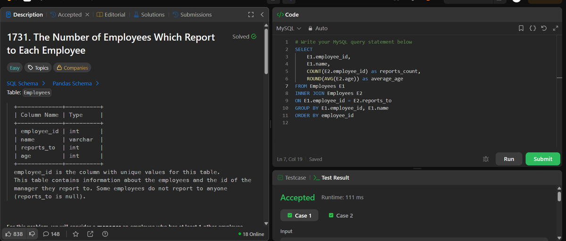The height and width of the screenshot is (241, 566).
Task: Open the 148 comments discussion icon
Action: (51, 234)
